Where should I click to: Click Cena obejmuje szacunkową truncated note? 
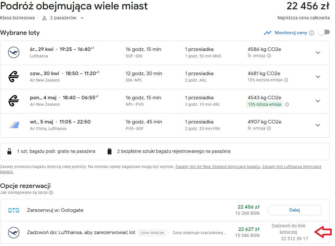199,233
